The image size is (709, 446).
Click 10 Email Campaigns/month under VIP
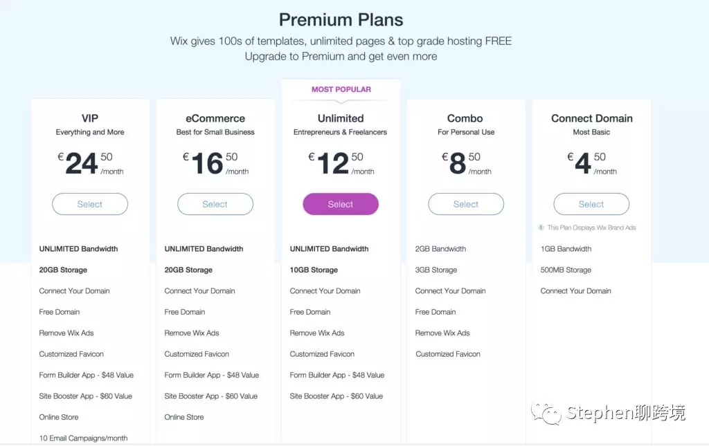point(83,438)
